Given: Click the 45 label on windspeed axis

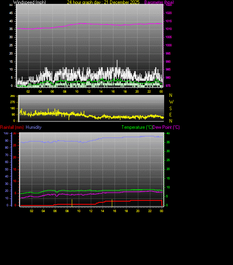Looking at the screenshot, I should tap(11, 13).
